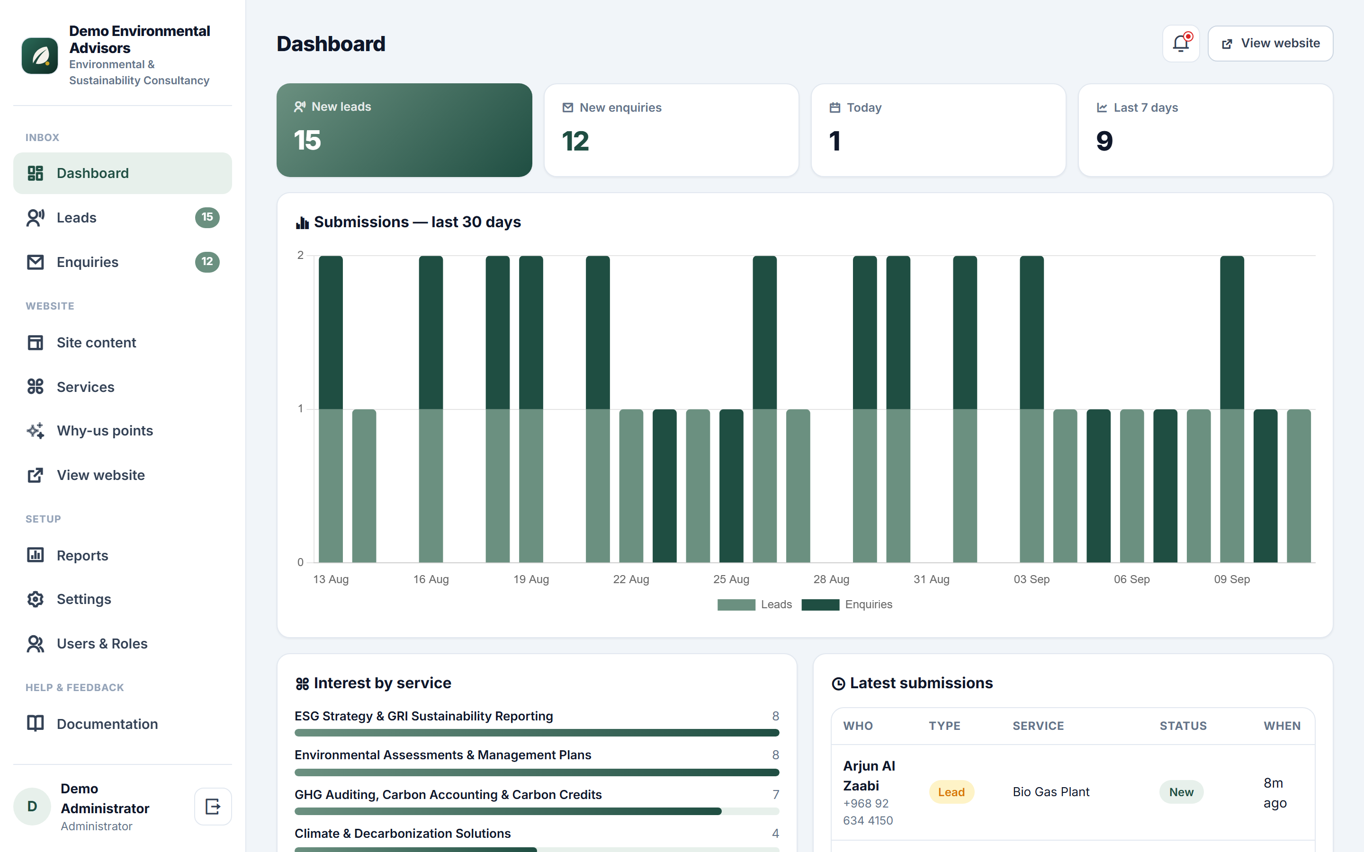The height and width of the screenshot is (852, 1364).
Task: Open Leads from the sidebar menu
Action: tap(123, 218)
